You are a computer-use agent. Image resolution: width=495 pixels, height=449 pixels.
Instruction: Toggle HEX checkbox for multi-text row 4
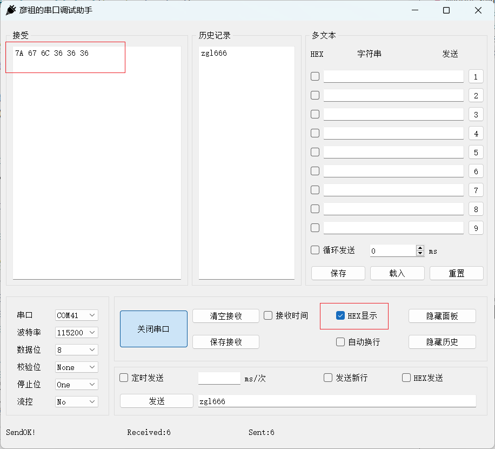coord(315,133)
